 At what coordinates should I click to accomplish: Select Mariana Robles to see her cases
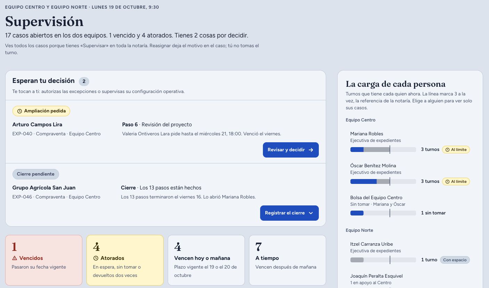[410, 142]
